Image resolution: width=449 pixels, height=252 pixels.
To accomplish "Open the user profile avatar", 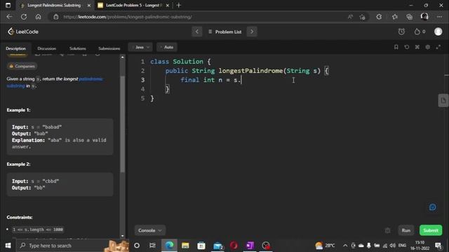I will (438, 31).
